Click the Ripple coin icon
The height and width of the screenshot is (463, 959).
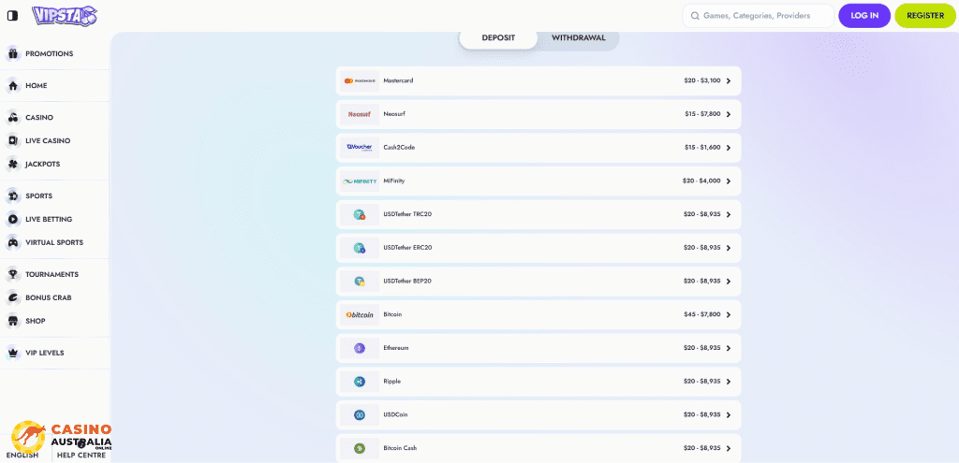(359, 381)
